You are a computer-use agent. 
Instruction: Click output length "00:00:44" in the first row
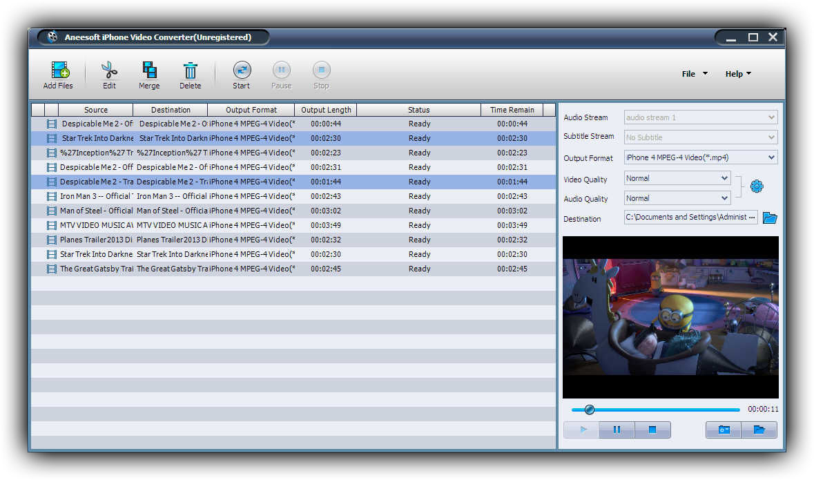(326, 124)
